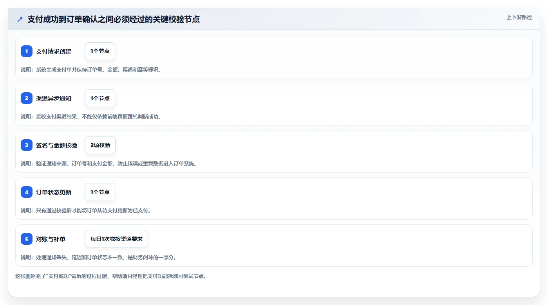Select the 签名与金额校验 step title
This screenshot has height=305, width=548.
pyautogui.click(x=57, y=145)
